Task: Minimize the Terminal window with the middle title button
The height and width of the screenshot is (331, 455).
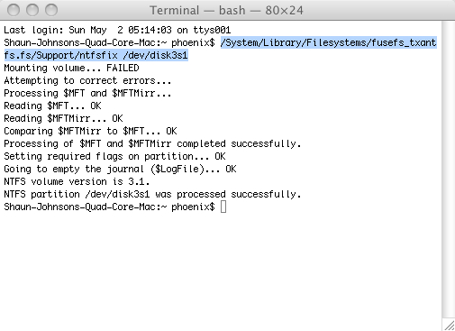Action: tap(32, 10)
